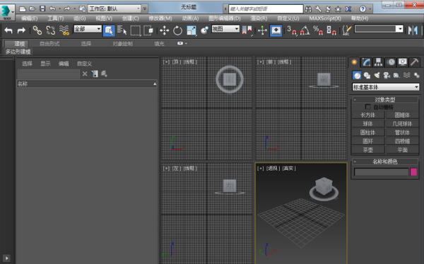This screenshot has height=264, width=424.
Task: Click the Unlink Selection tool
Action: 51,30
